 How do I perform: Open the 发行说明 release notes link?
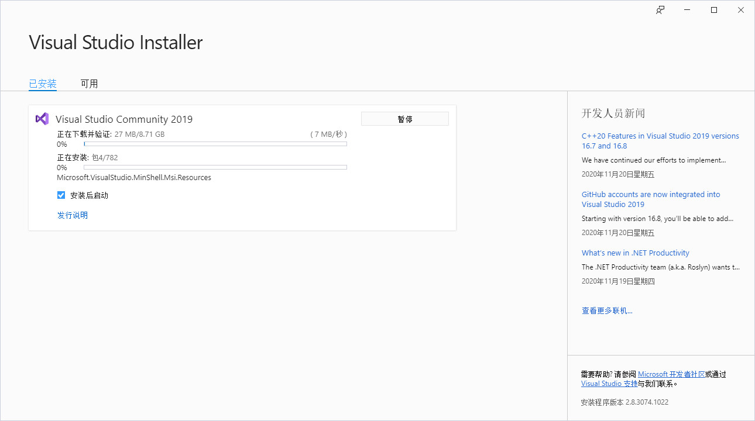[72, 215]
